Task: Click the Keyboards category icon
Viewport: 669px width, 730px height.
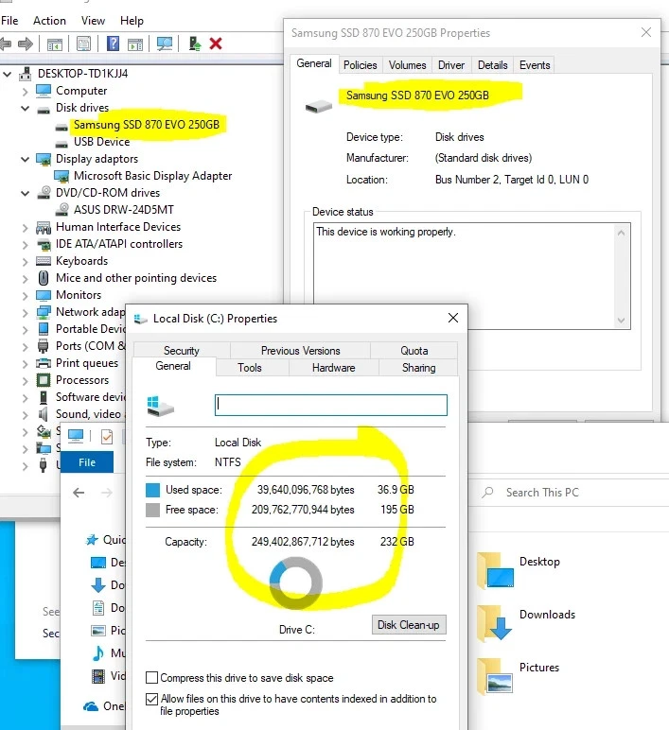Action: [x=44, y=261]
